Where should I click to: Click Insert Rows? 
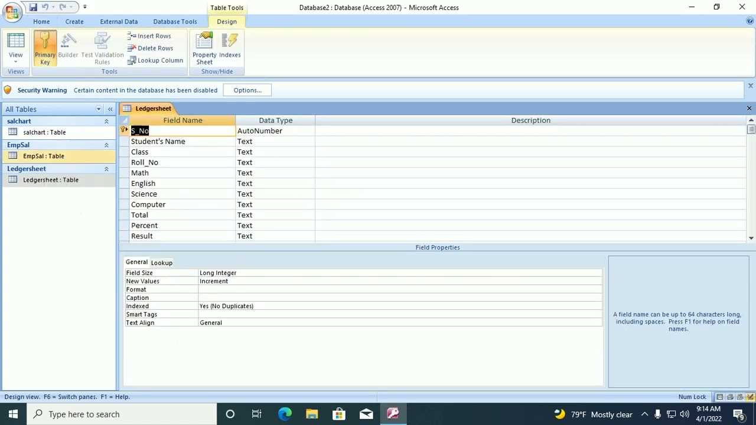pyautogui.click(x=149, y=36)
